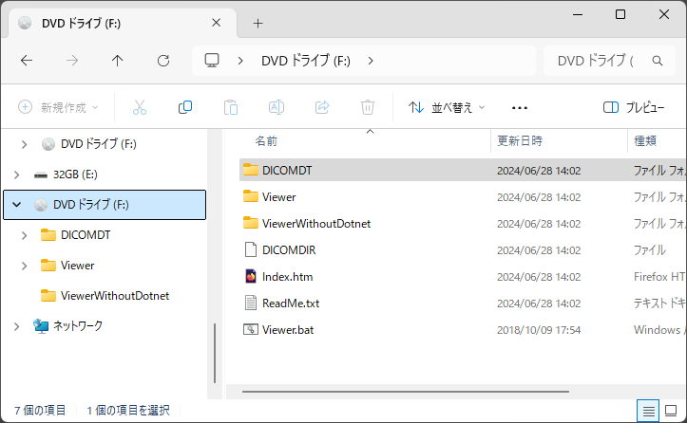Image resolution: width=687 pixels, height=423 pixels.
Task: Collapse the selected DVD ドライブ (F:) node
Action: point(17,204)
